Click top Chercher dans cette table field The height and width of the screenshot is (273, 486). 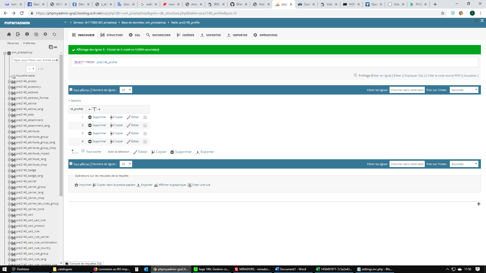(407, 90)
